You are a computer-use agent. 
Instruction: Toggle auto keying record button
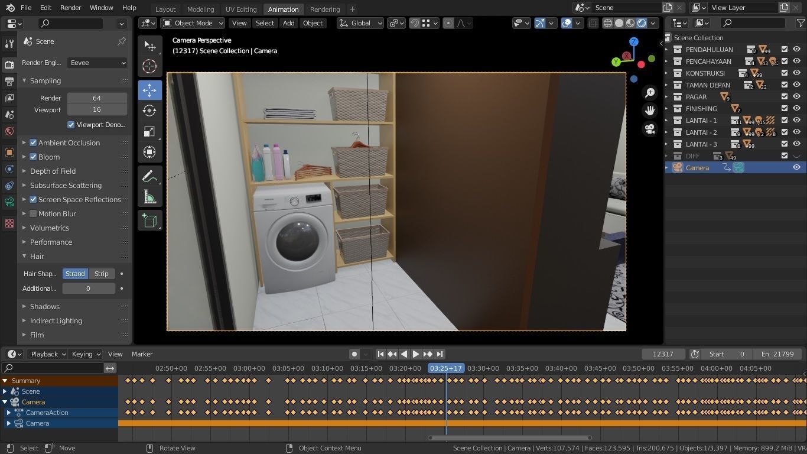point(354,354)
